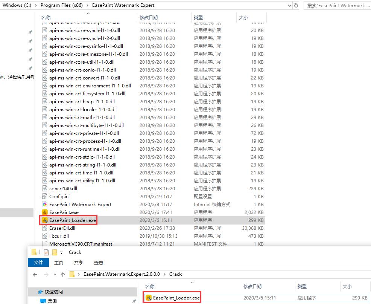Switch to the 查看 ribbon tab
Screen dimensions: 371x304
click(99, 263)
